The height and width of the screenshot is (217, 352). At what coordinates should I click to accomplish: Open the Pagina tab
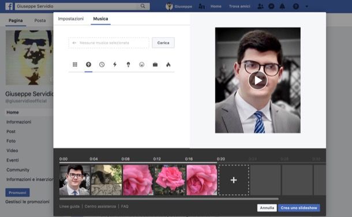pyautogui.click(x=16, y=20)
